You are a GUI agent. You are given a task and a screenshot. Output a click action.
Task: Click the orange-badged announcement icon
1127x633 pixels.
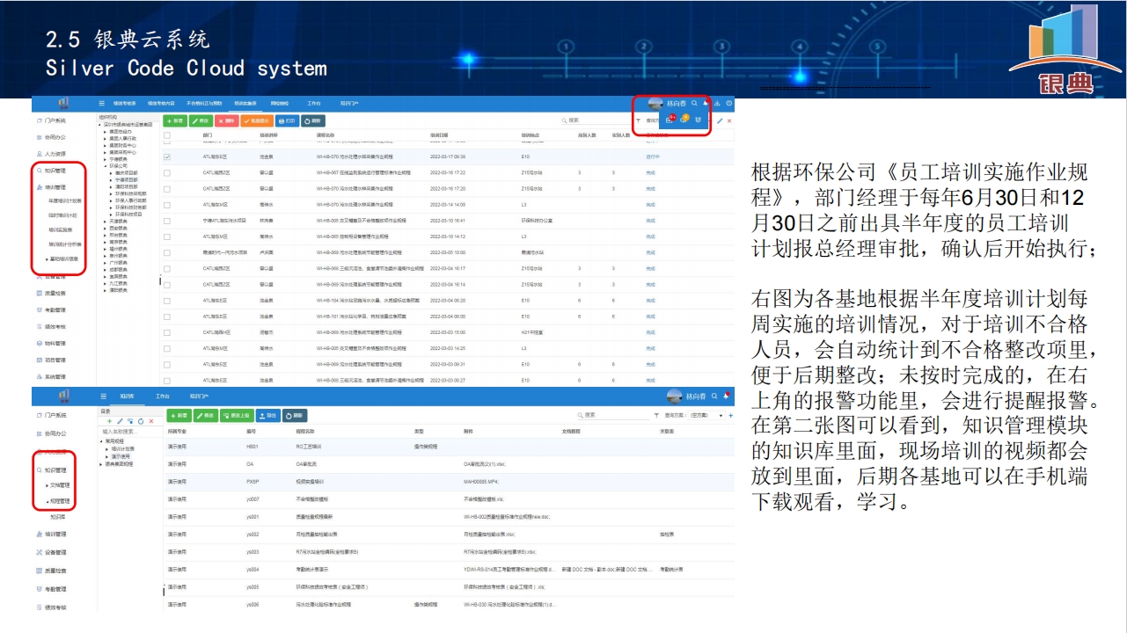[684, 120]
